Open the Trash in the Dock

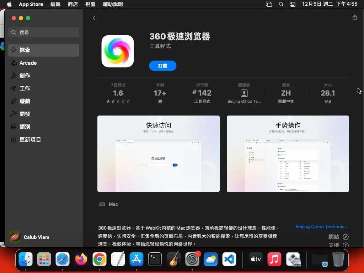[x=338, y=259]
